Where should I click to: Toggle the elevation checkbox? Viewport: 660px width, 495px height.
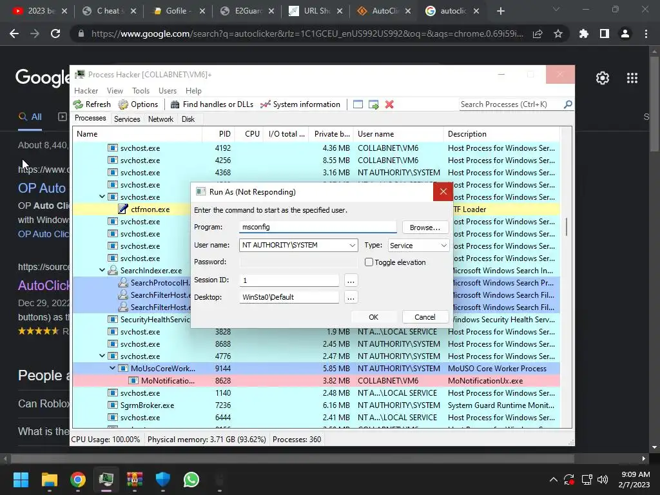pos(369,262)
